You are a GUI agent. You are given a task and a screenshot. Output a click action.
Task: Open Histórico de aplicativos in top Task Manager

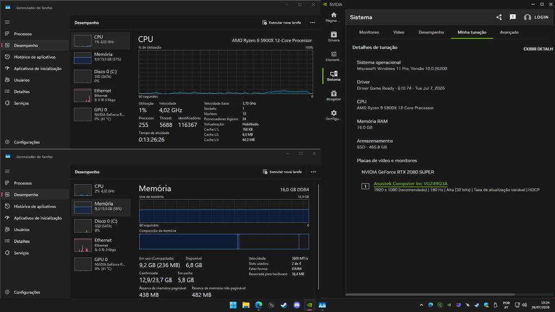[34, 57]
